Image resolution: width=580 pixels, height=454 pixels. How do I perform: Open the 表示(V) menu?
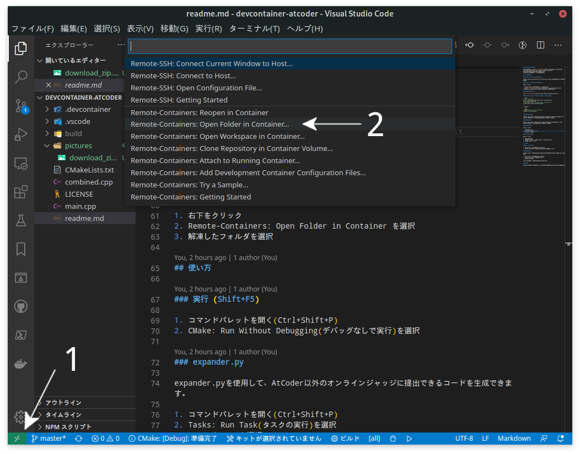tap(140, 29)
